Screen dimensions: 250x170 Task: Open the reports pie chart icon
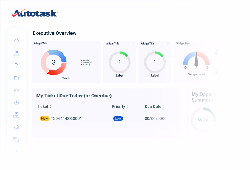coord(16,127)
